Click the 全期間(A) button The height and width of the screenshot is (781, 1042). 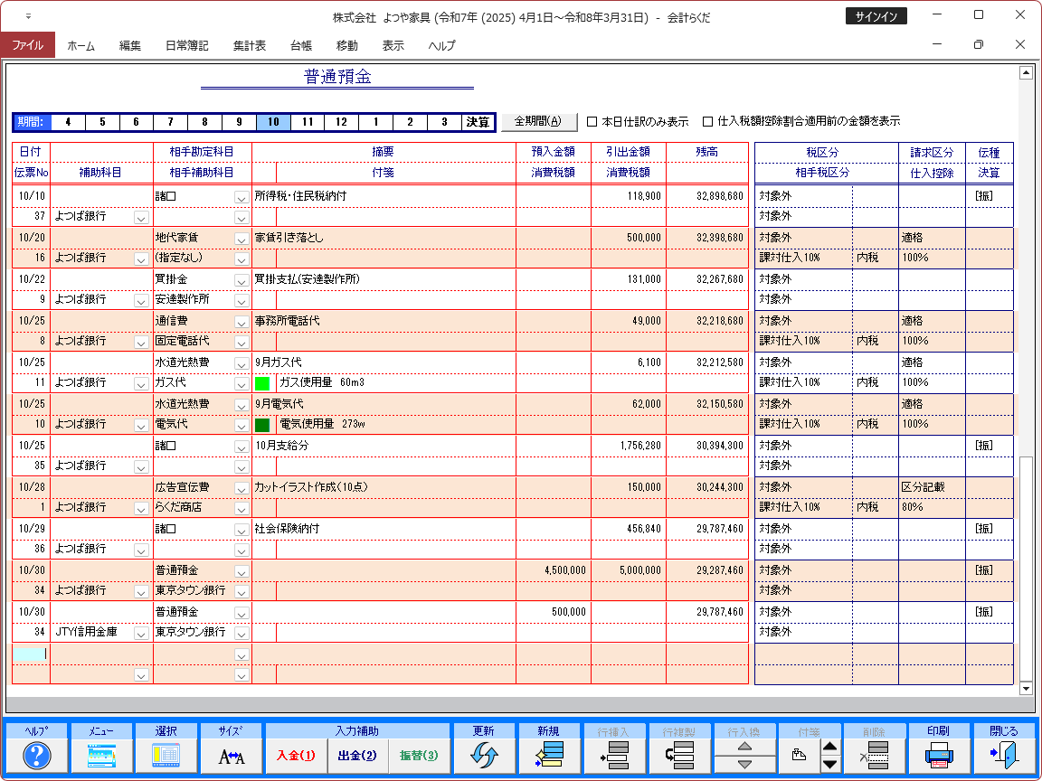coord(538,121)
